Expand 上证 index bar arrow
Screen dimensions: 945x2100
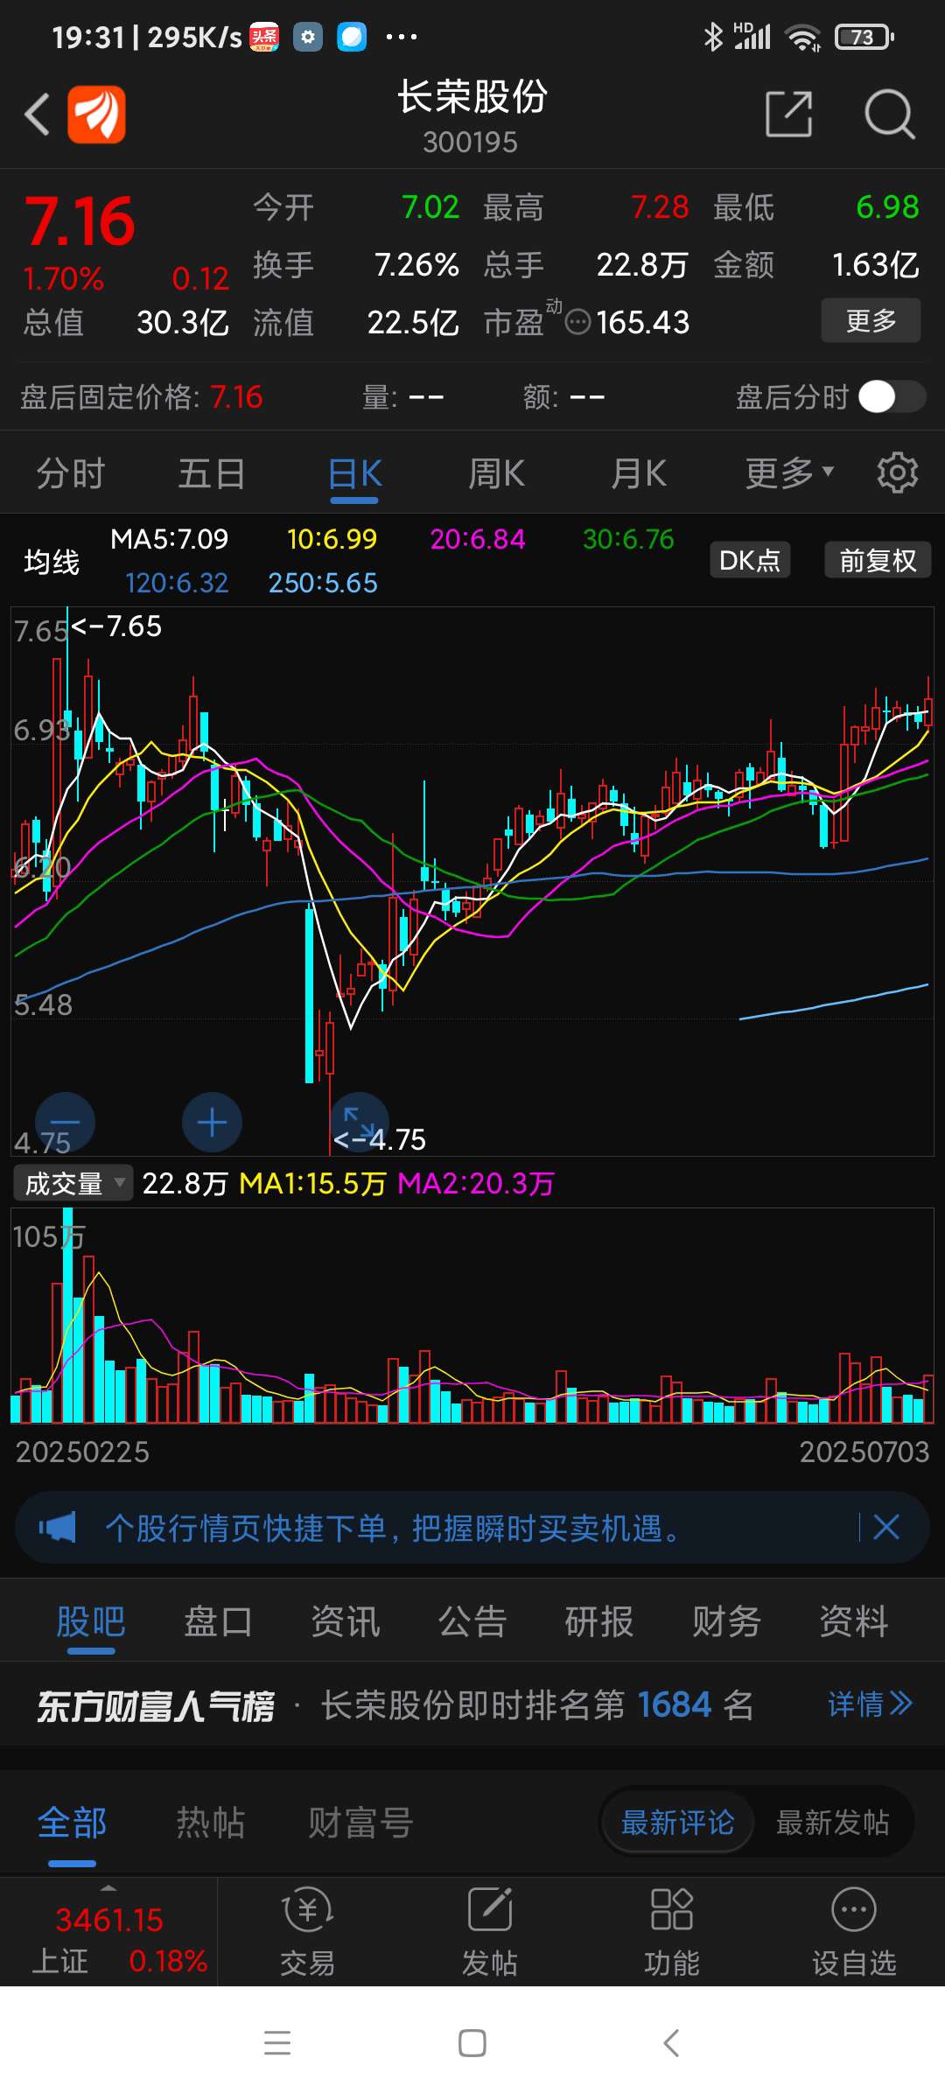[x=108, y=1887]
